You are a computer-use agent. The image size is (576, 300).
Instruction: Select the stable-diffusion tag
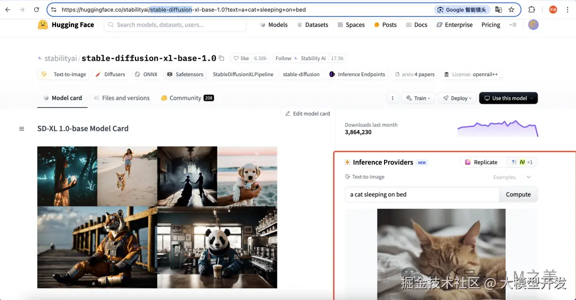point(301,74)
